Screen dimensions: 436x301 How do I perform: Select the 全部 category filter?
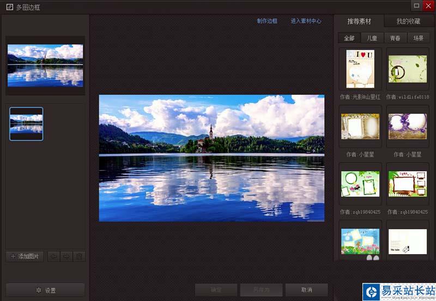[349, 38]
